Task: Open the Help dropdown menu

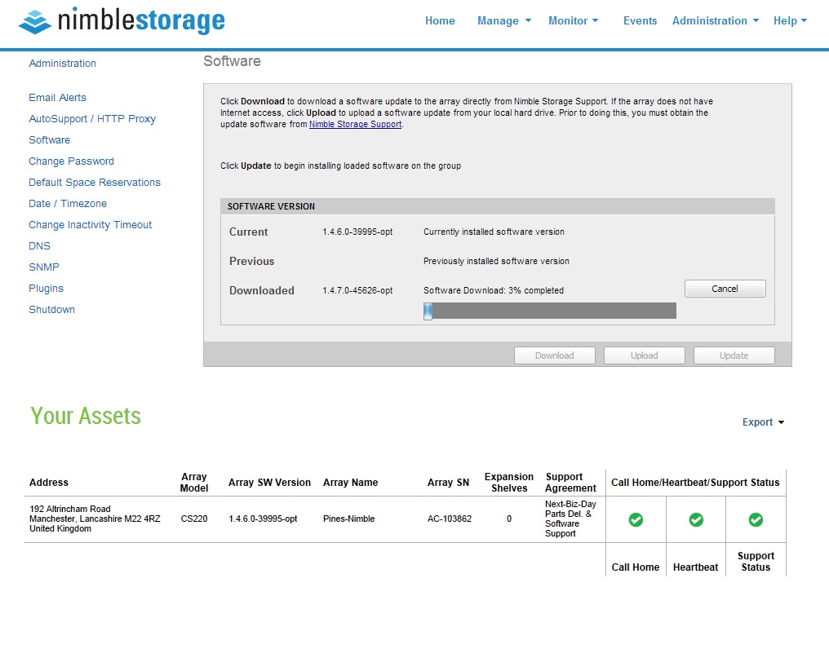Action: coord(790,20)
